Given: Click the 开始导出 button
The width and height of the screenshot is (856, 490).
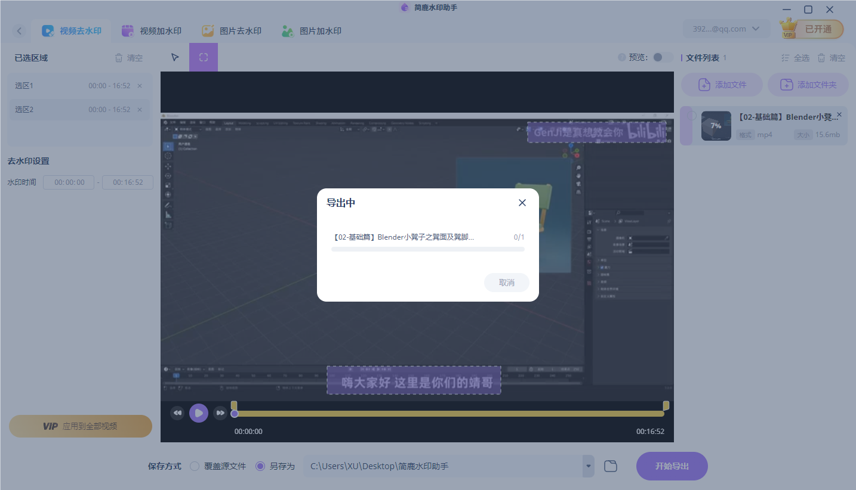Looking at the screenshot, I should point(672,466).
